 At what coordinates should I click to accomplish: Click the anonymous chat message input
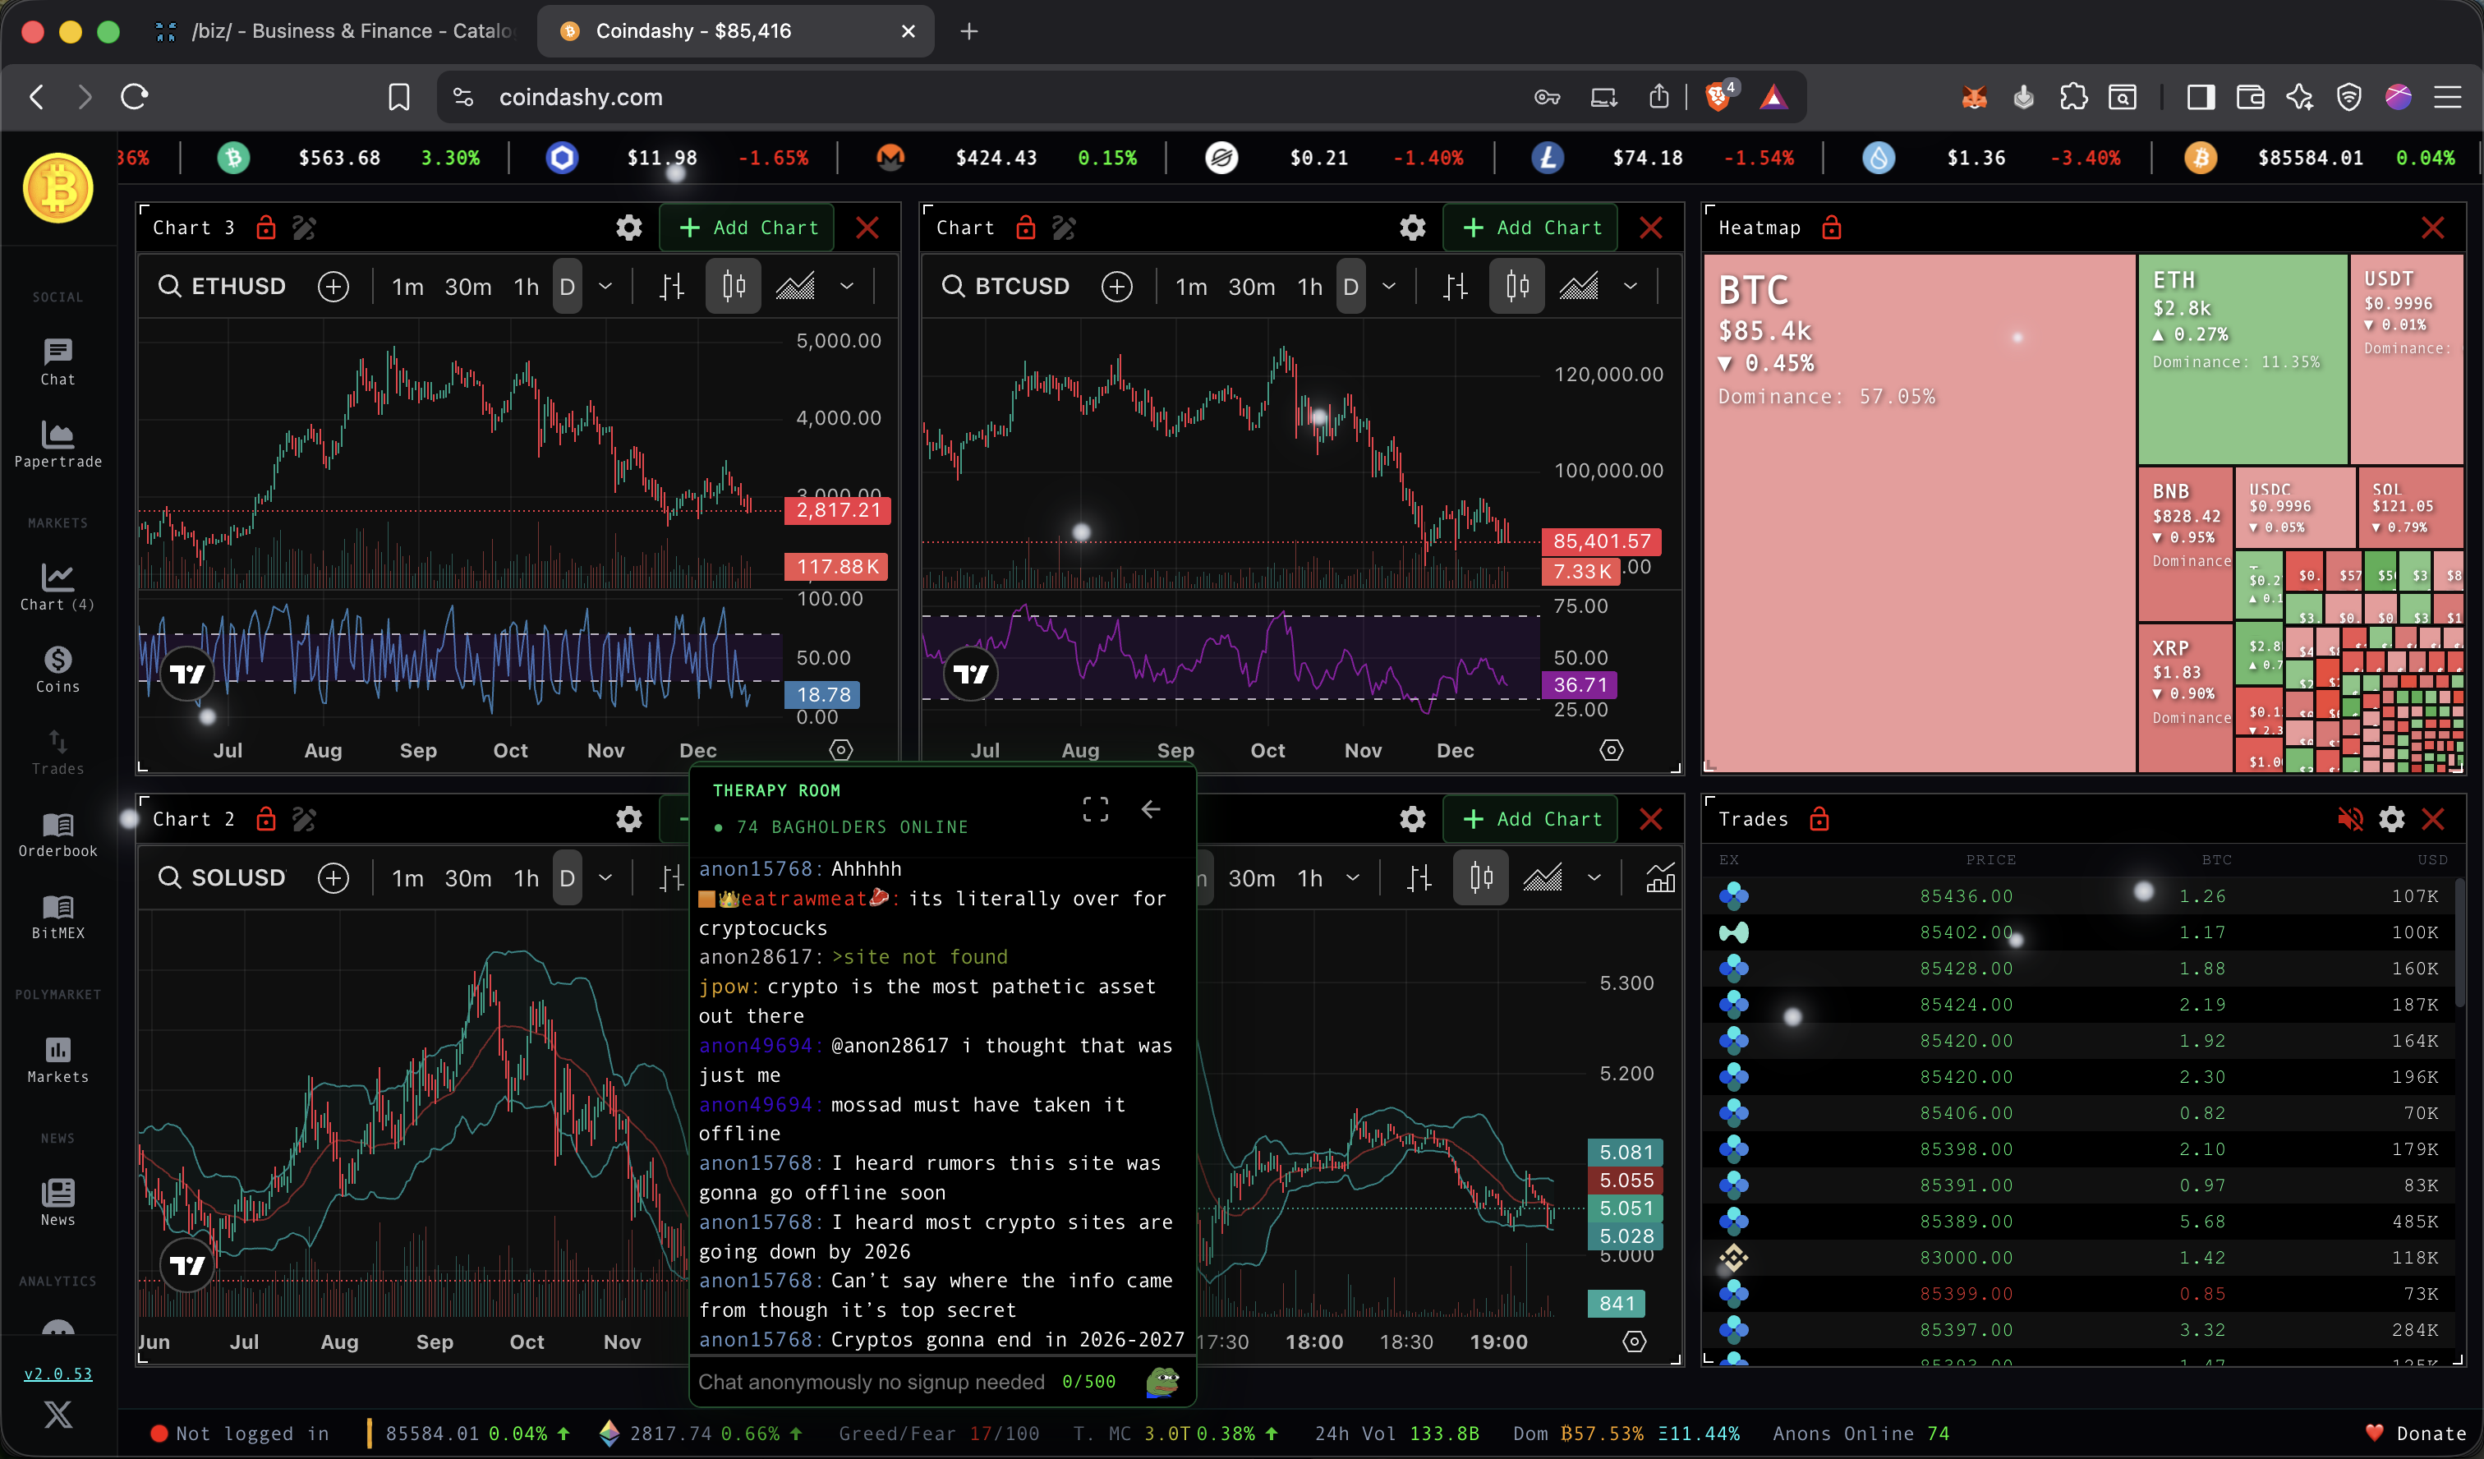pyautogui.click(x=872, y=1381)
